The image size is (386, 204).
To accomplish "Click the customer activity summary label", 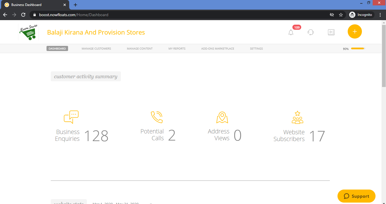I will (86, 76).
